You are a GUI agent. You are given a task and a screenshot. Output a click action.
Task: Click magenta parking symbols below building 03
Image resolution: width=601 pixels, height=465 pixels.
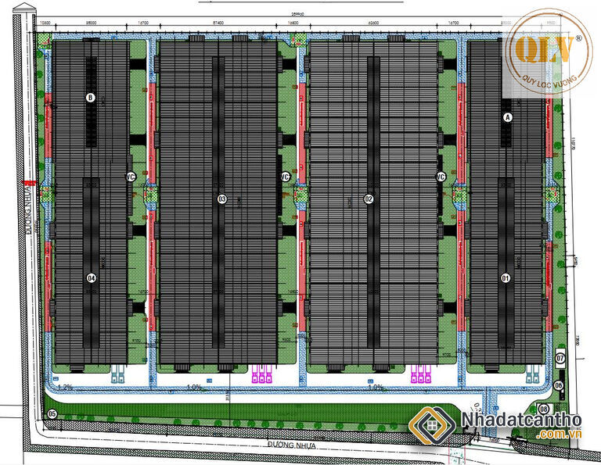[261, 376]
